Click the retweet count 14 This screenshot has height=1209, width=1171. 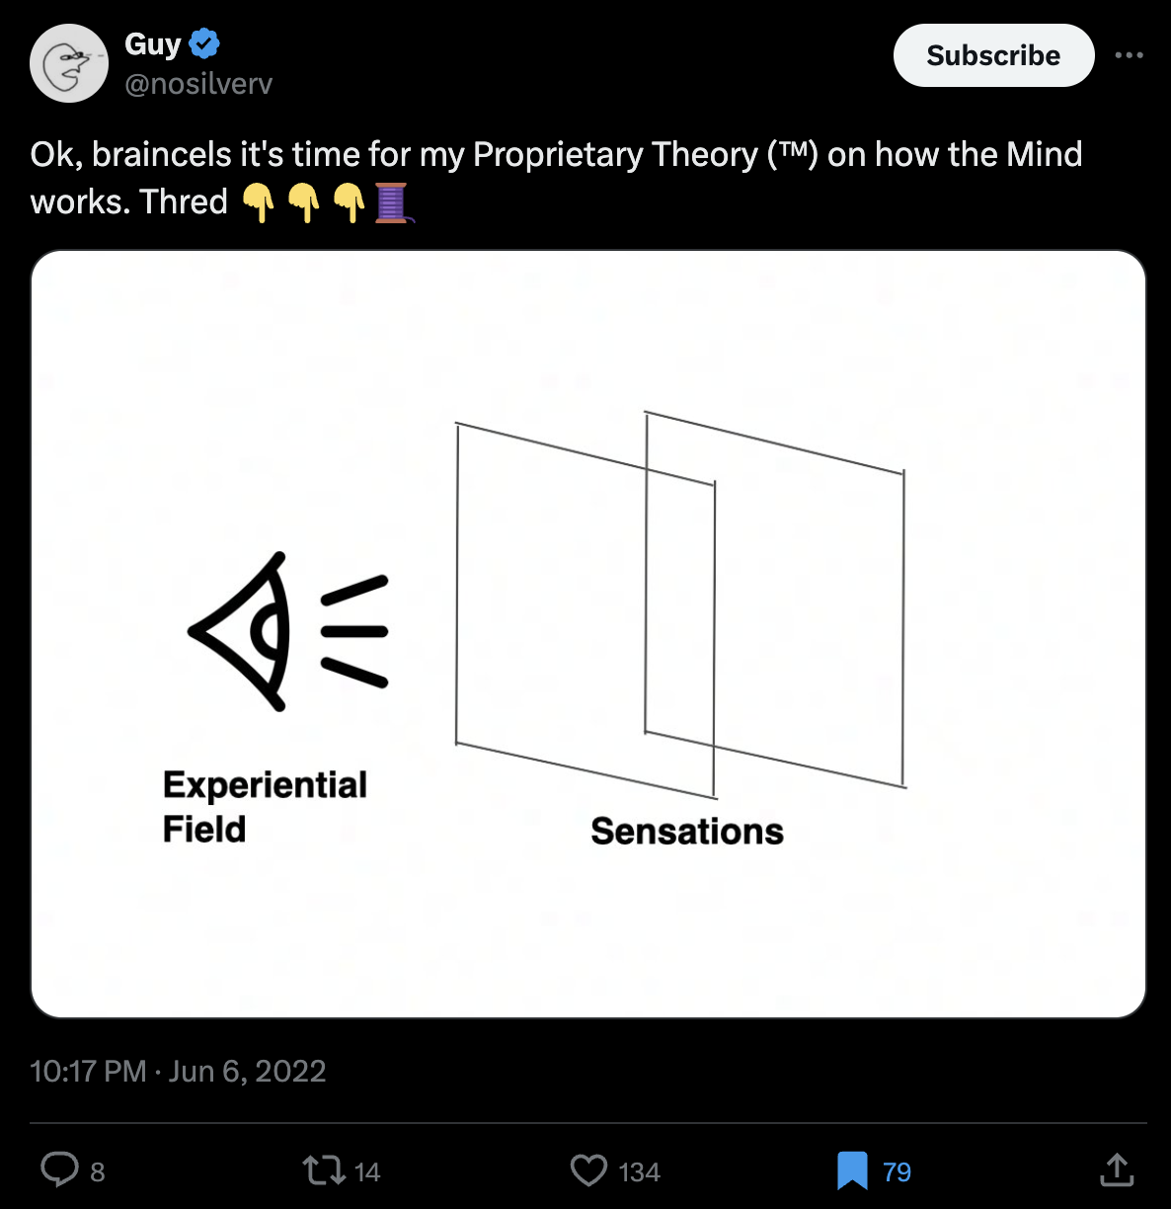pos(367,1172)
